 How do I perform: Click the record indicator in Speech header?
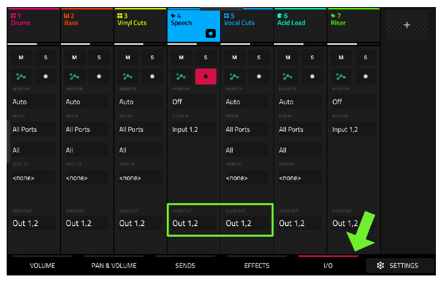pos(210,34)
